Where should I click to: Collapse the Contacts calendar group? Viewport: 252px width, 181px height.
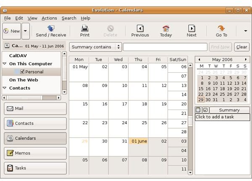click(x=5, y=88)
